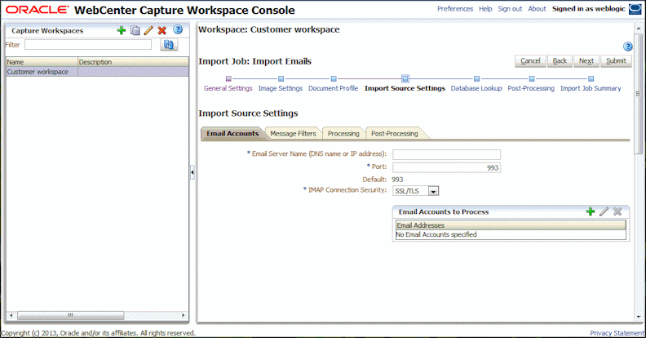Click horizontal scrollbar in workspaces list
Viewport: 646px width, 338px height.
pos(70,315)
